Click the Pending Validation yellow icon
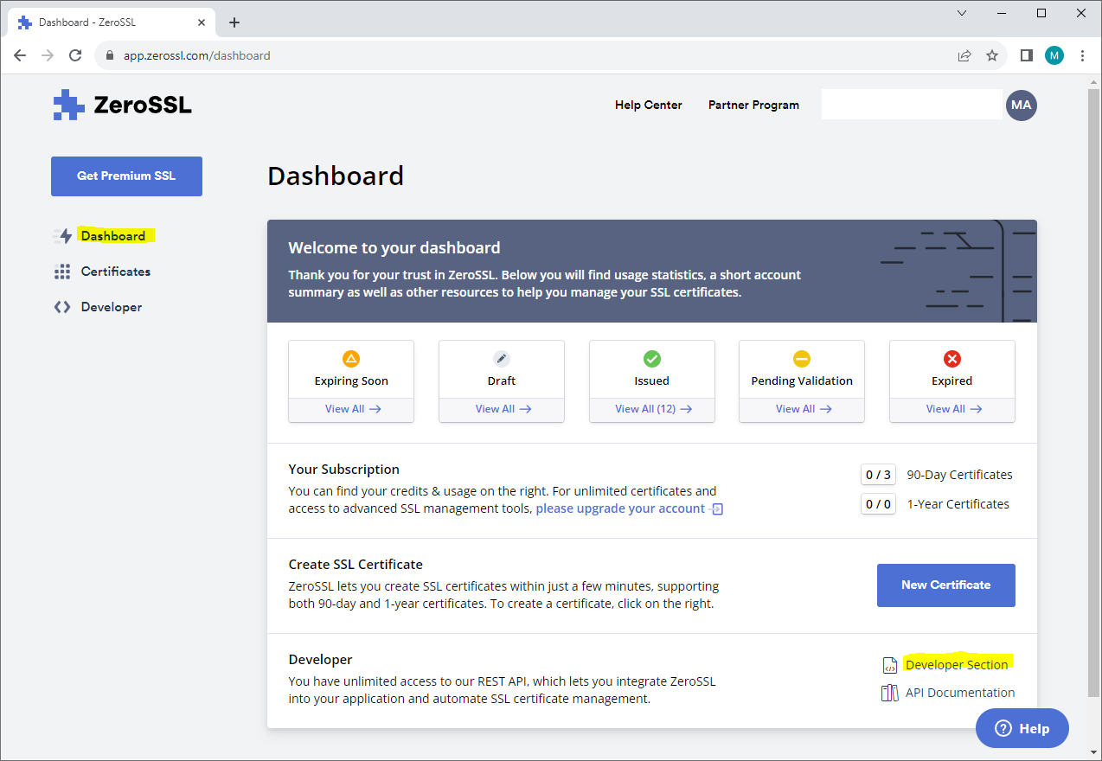Screen dimensions: 1102x761 (801, 358)
